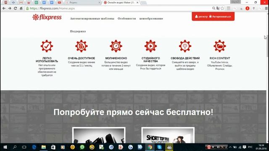Click the red circular extension icon in toolbar
This screenshot has width=269, height=151.
click(x=248, y=8)
